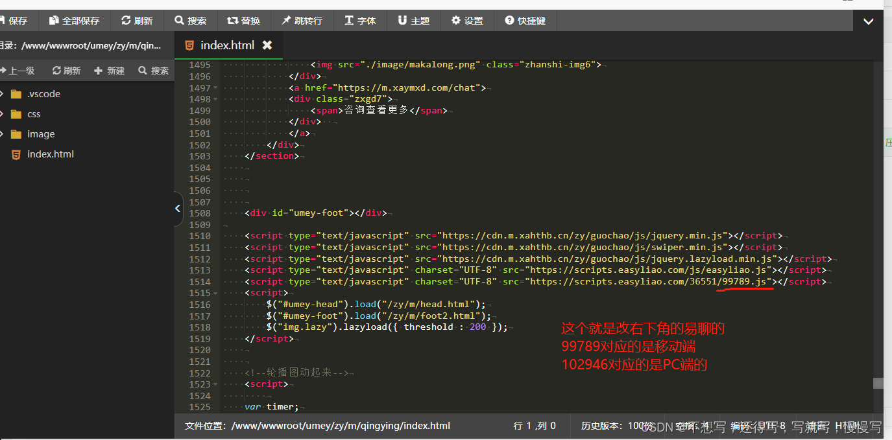The height and width of the screenshot is (440, 892).
Task: Click the jquery.min.js source on line 1510
Action: point(585,236)
